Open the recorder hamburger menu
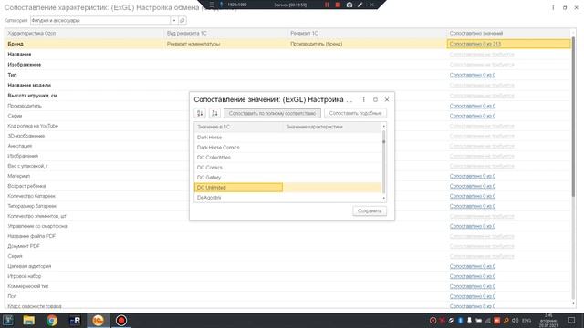Screen dimensions: 584x328 point(212,5)
